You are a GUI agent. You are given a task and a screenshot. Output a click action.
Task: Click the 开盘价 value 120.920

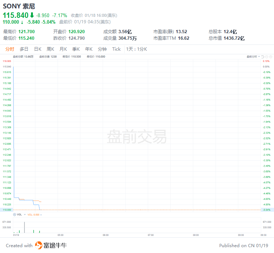click(x=77, y=32)
